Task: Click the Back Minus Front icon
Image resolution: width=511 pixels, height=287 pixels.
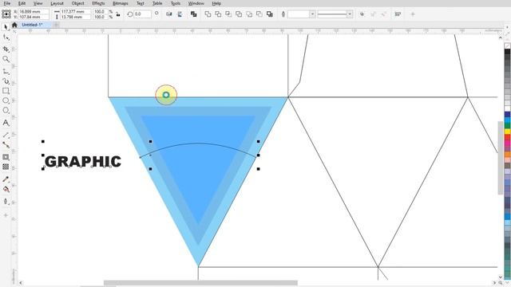Action: tap(259, 14)
